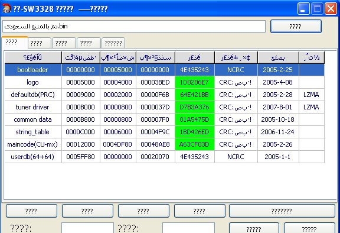The height and width of the screenshot is (233, 340).
Task: Click the green checksum cell A63CF03D
Action: coord(195,144)
